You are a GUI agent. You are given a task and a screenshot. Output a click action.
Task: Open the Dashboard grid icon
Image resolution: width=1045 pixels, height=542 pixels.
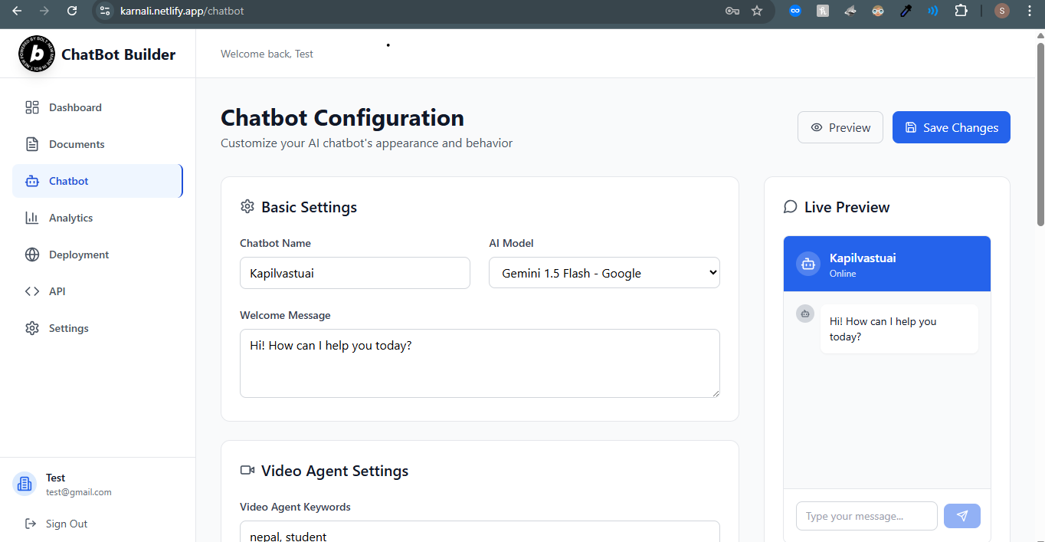pyautogui.click(x=32, y=107)
